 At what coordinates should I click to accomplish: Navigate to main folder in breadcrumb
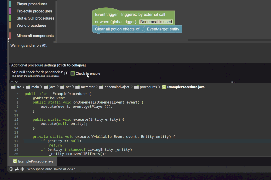[32, 87]
